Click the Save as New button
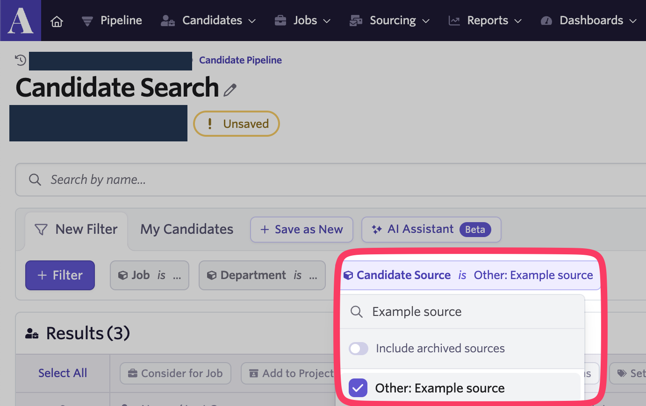This screenshot has height=406, width=646. [301, 230]
